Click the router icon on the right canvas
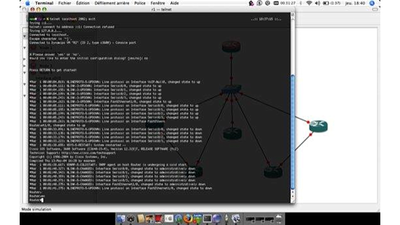Viewport: 400px width, 225px height. pyautogui.click(x=318, y=126)
